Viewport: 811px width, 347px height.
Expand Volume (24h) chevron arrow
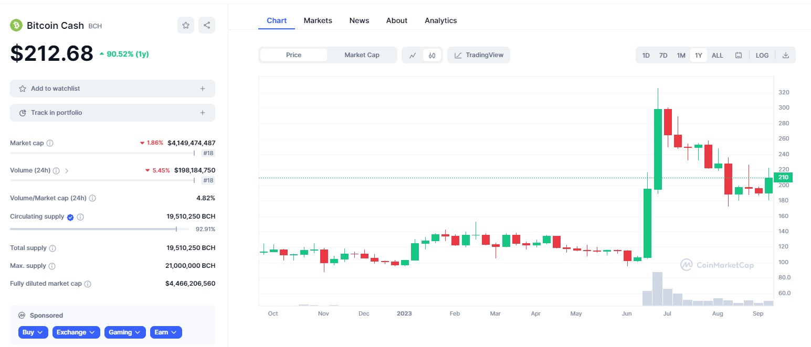click(x=67, y=170)
